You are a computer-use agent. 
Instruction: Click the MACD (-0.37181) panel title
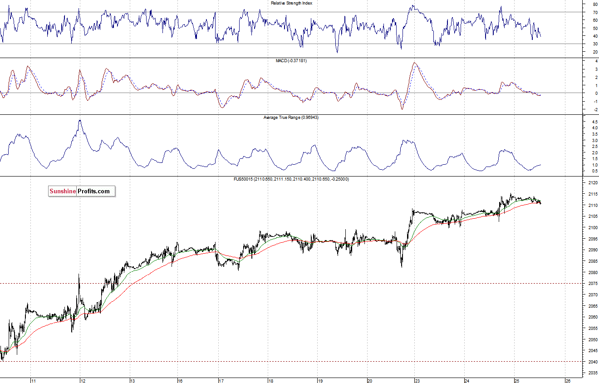pos(291,61)
